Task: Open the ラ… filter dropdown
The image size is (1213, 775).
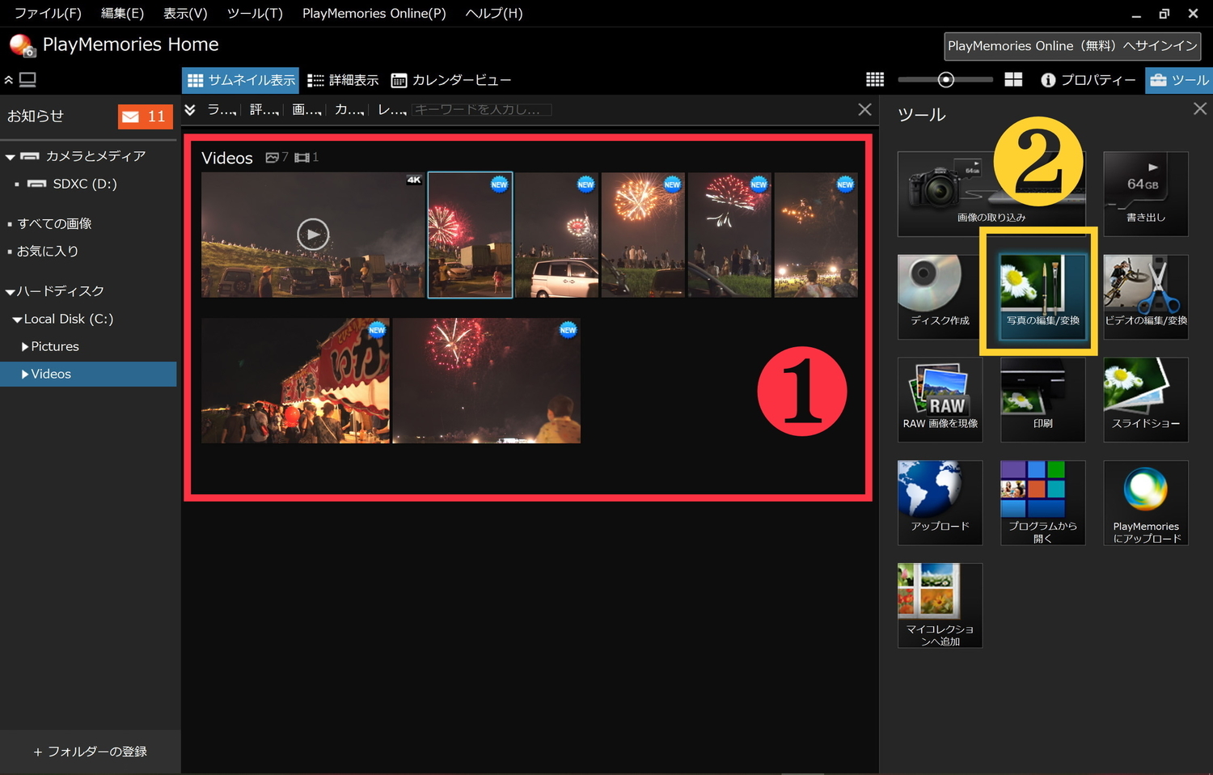Action: [x=222, y=109]
